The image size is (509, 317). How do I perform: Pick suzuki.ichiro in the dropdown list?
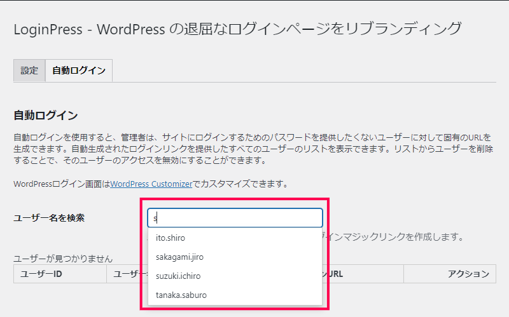235,276
